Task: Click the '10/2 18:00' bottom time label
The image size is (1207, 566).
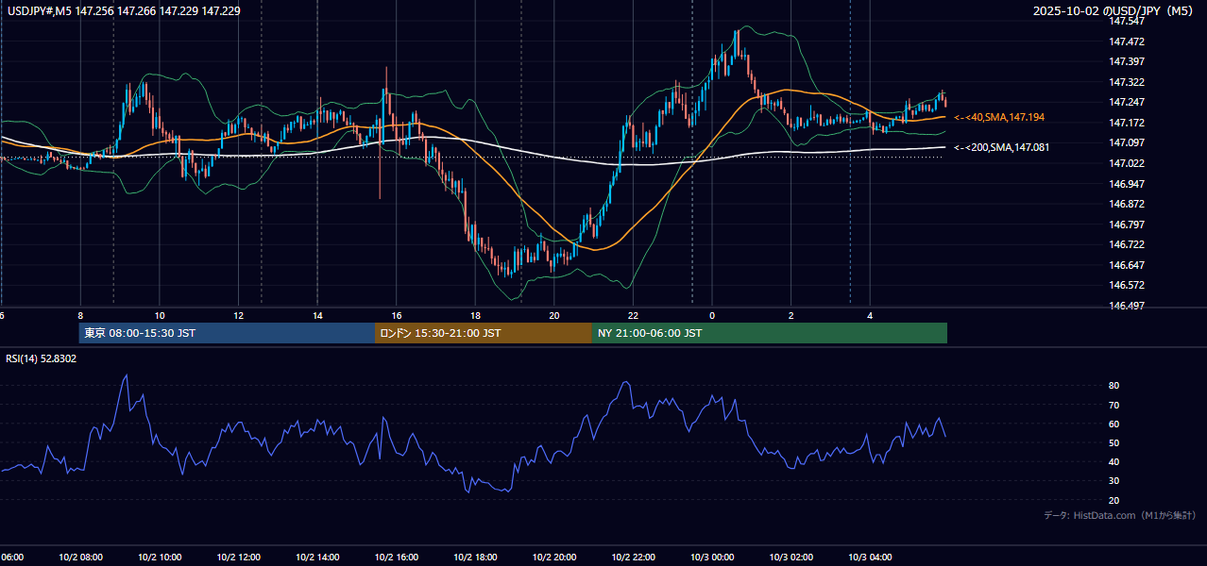Action: tap(475, 558)
